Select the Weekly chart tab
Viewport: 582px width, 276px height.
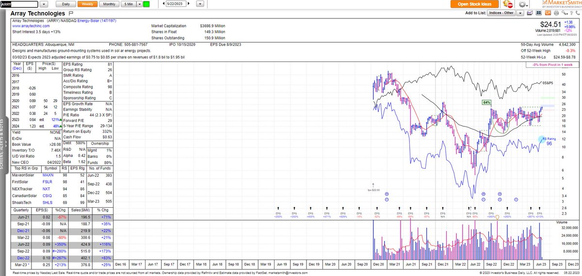89,4
